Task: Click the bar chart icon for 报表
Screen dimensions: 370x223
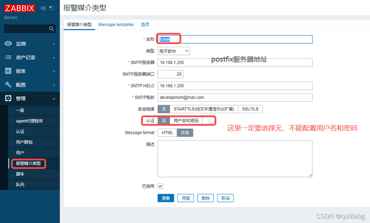Action: click(8, 71)
